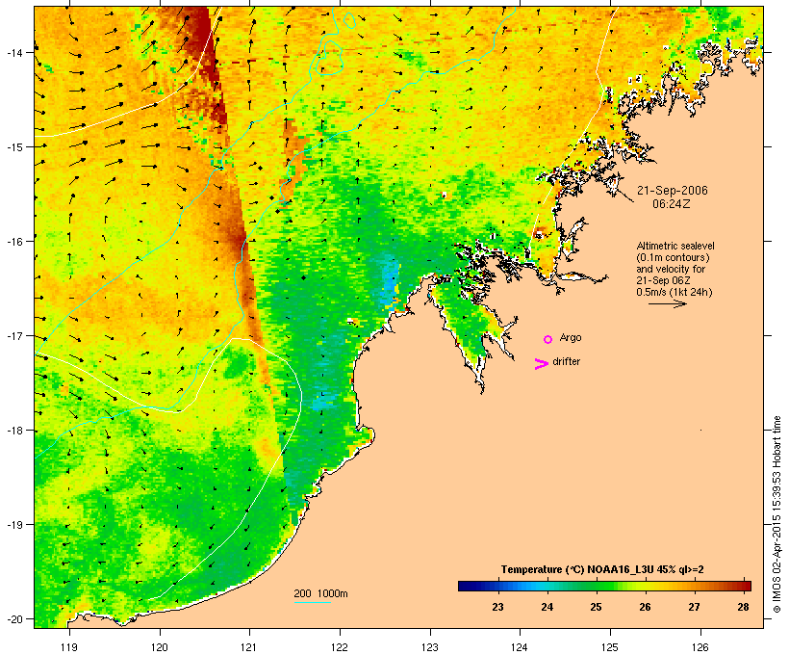Image resolution: width=789 pixels, height=655 pixels.
Task: Click the magenta Argo circle marker
Action: pos(547,340)
